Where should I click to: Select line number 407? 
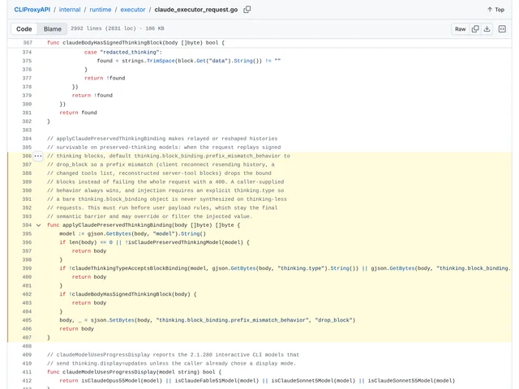click(x=28, y=337)
